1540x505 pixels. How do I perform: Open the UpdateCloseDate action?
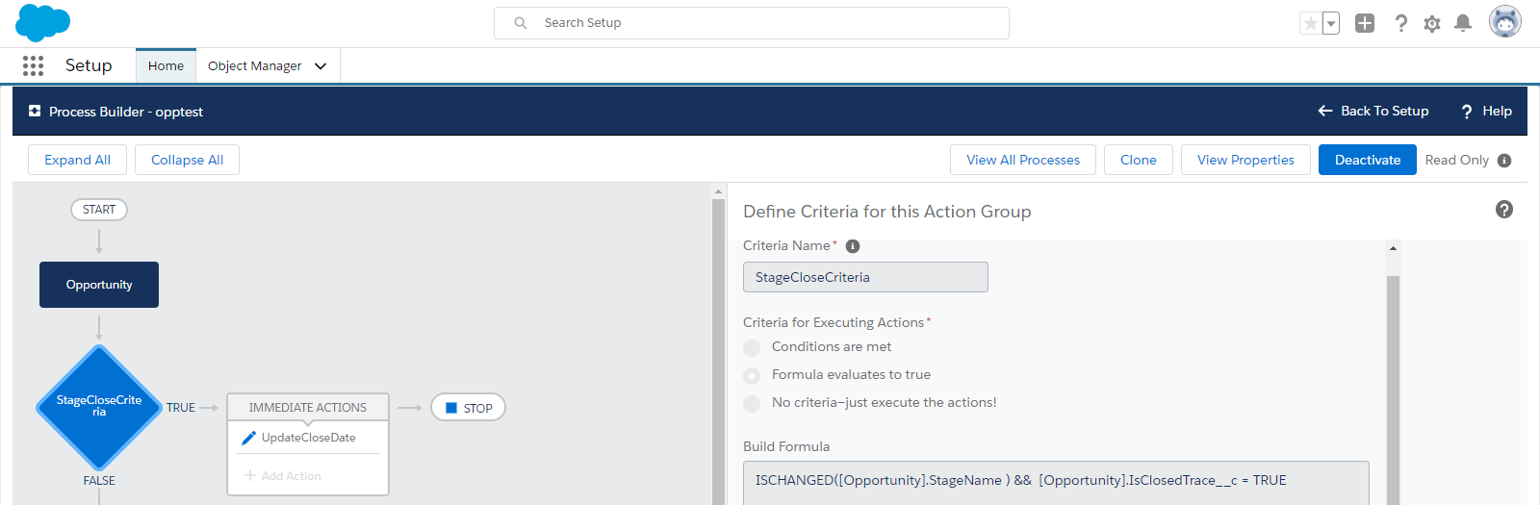(308, 438)
